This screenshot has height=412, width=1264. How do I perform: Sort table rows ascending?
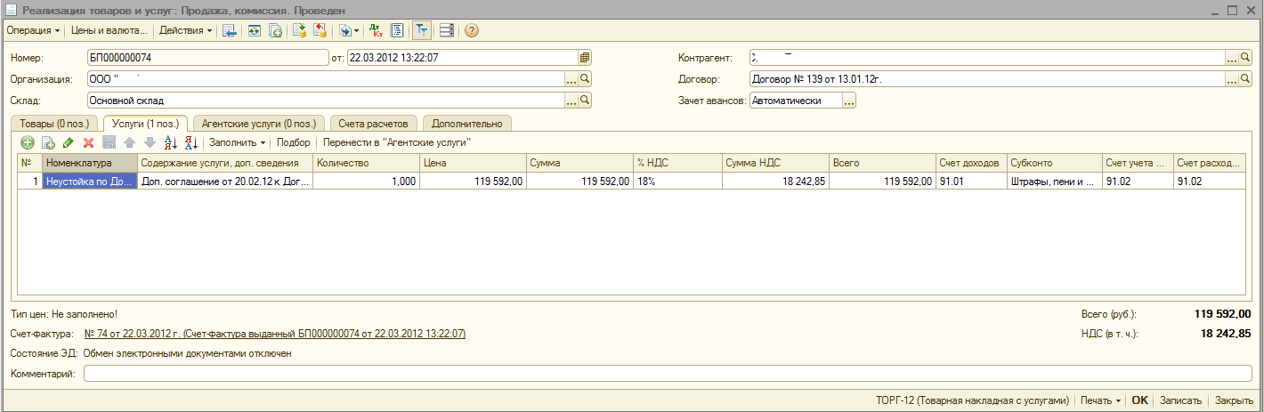172,142
